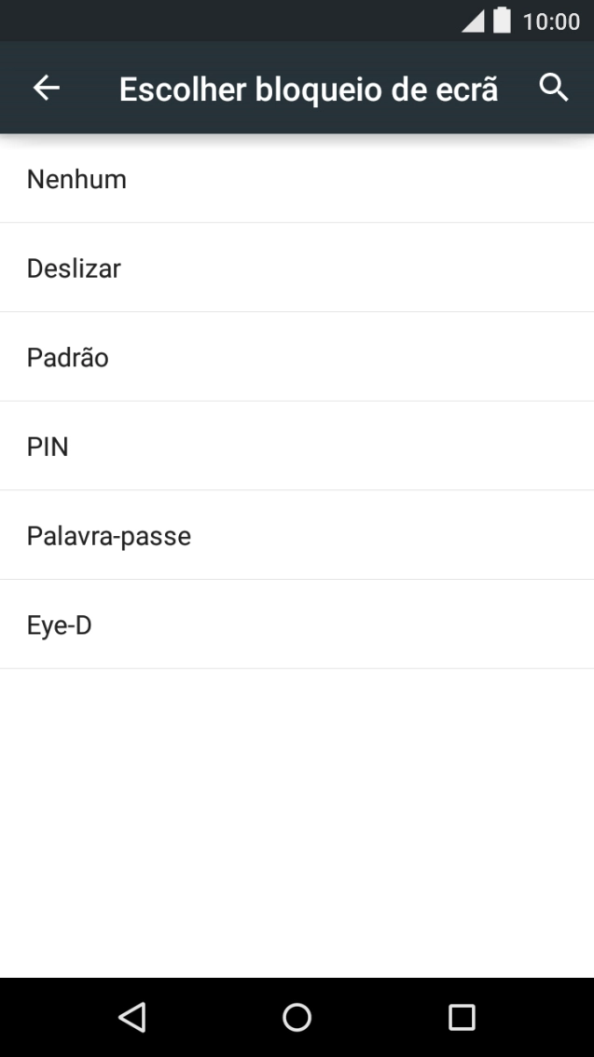Open search with the magnifier icon
This screenshot has width=594, height=1057.
pos(553,88)
